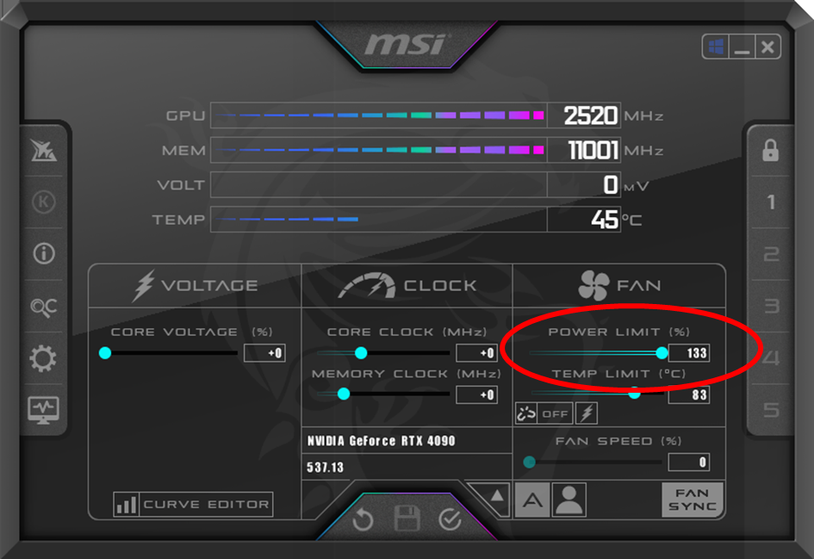Launch the OC Scanner icon

click(x=44, y=307)
